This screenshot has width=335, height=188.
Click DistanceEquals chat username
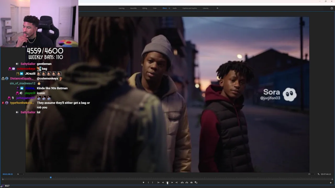[22, 79]
